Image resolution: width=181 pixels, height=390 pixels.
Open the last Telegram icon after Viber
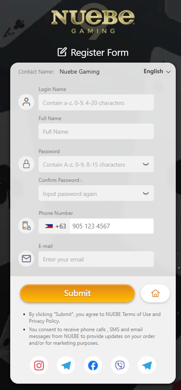coord(147,365)
